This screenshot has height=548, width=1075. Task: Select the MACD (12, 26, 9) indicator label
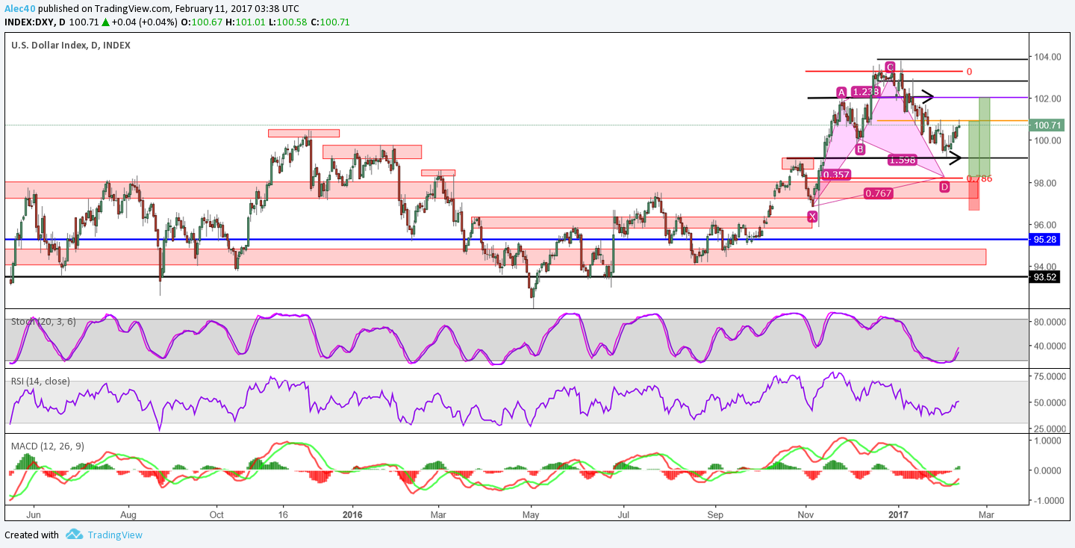[48, 446]
